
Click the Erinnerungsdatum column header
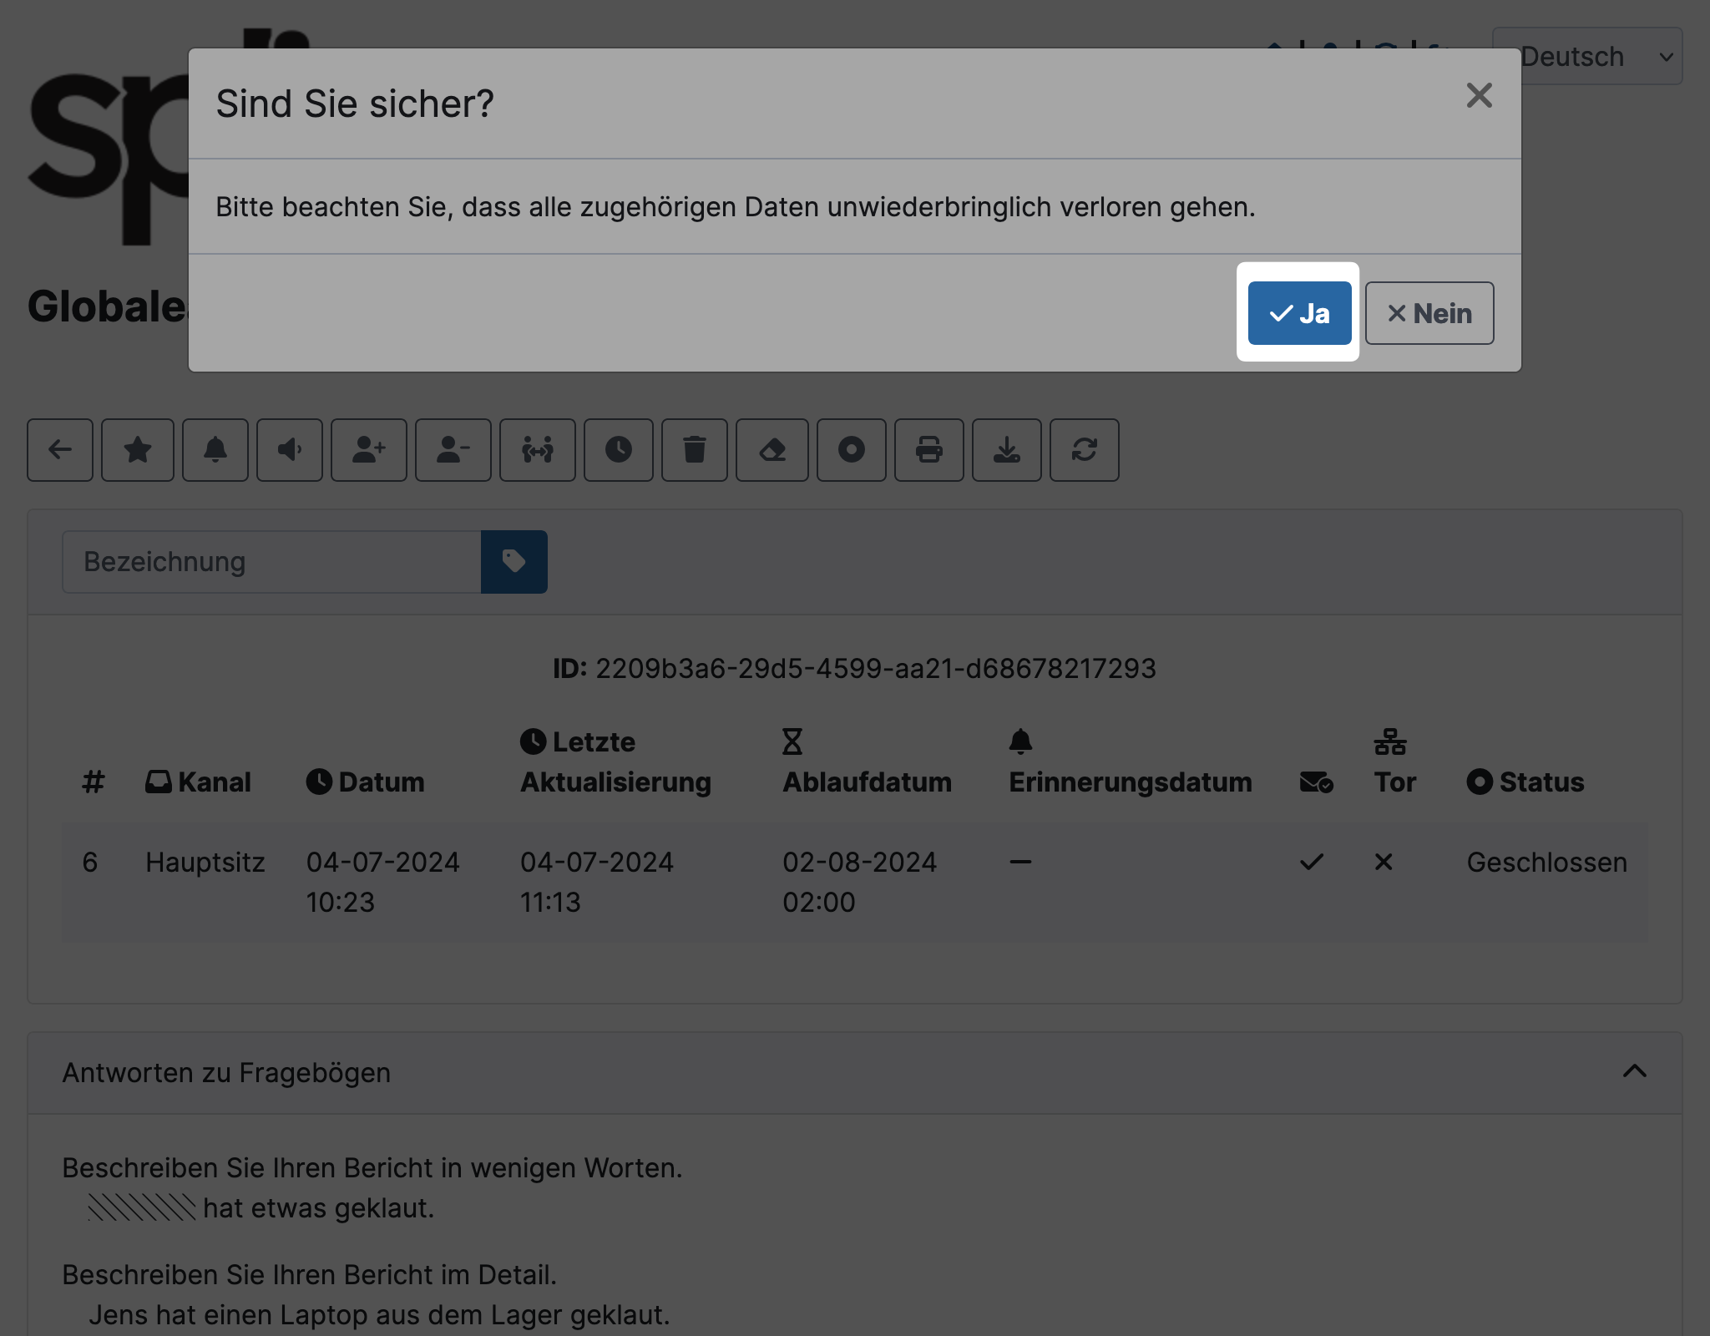click(x=1131, y=762)
